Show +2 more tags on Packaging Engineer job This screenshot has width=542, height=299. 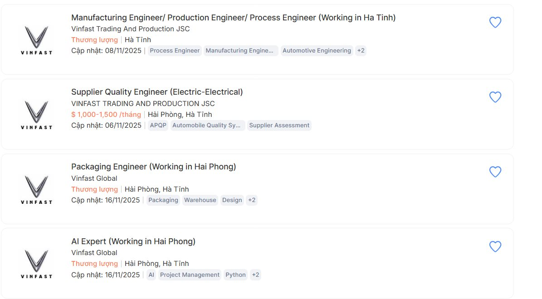click(x=252, y=200)
